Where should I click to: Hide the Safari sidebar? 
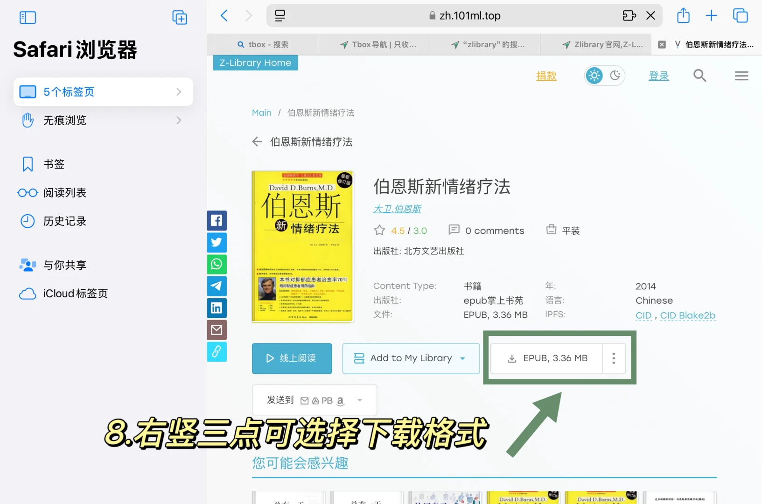[x=28, y=18]
